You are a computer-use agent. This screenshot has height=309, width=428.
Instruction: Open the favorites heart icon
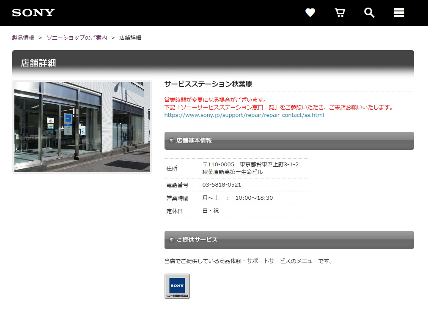310,13
